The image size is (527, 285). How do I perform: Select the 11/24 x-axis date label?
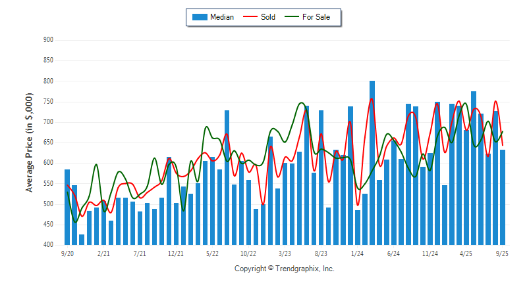(430, 253)
